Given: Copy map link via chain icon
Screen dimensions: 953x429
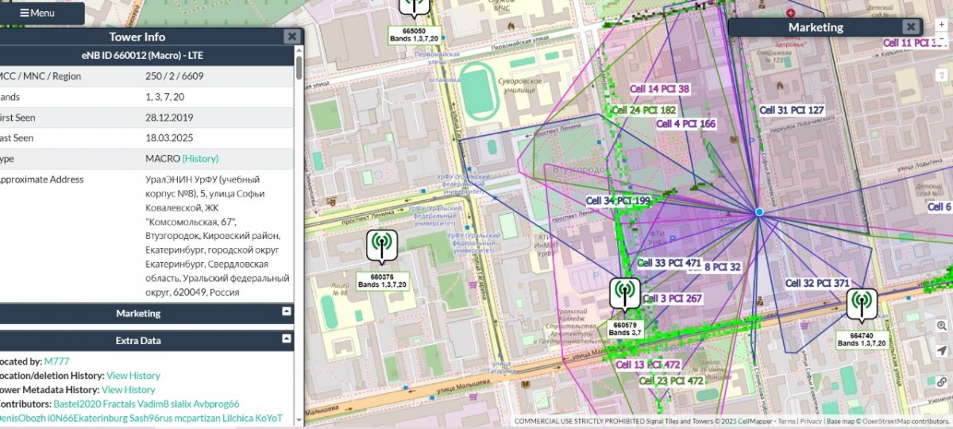Looking at the screenshot, I should point(942,382).
